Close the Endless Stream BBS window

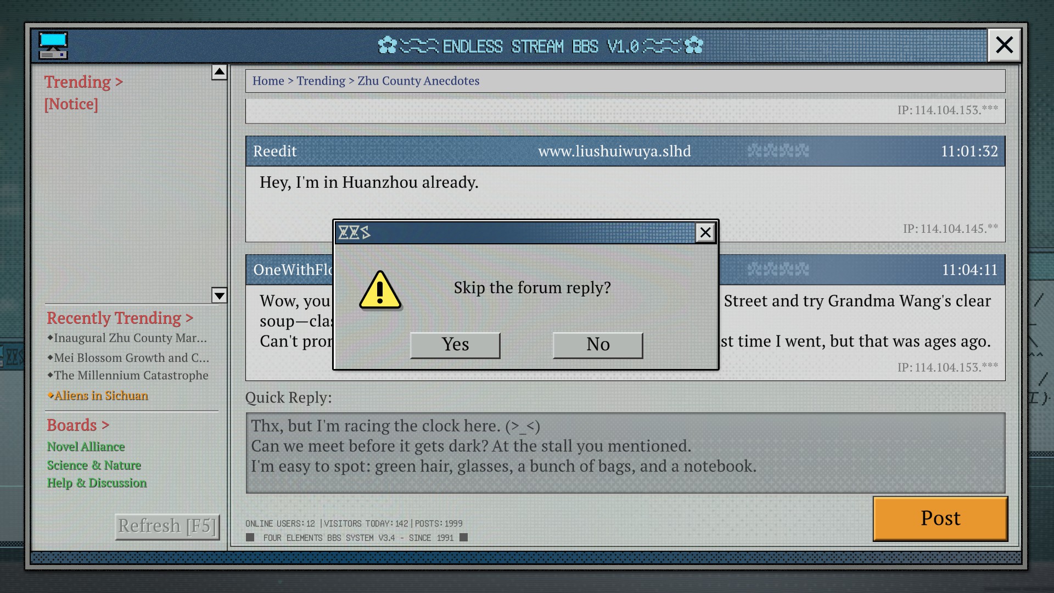pos(1004,45)
